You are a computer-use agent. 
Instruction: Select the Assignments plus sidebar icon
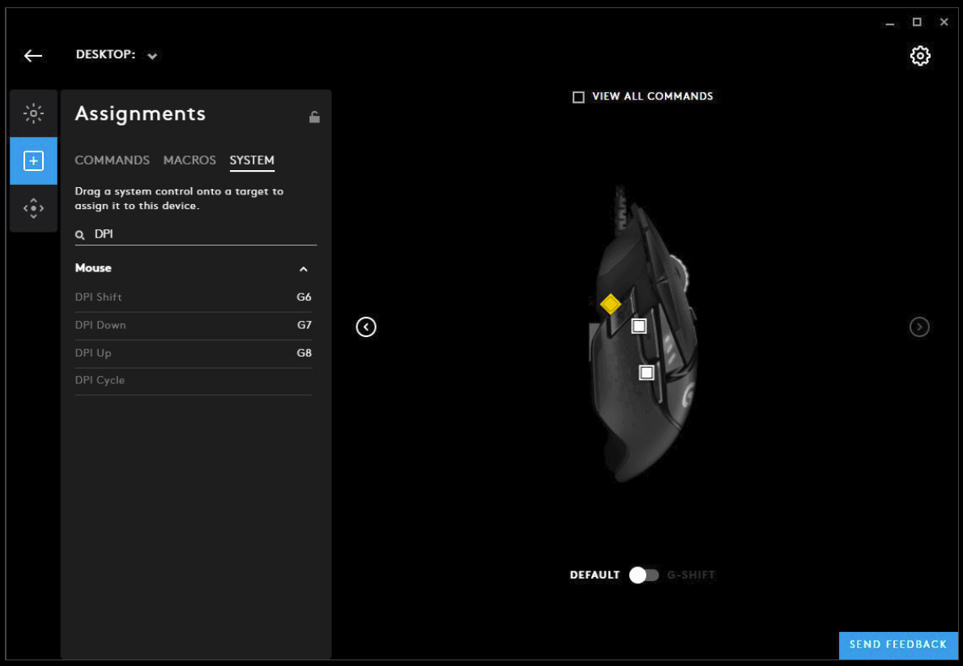[x=33, y=160]
